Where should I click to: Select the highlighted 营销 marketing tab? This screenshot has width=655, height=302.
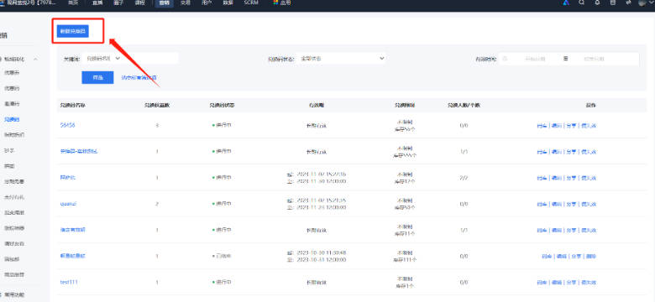click(164, 3)
